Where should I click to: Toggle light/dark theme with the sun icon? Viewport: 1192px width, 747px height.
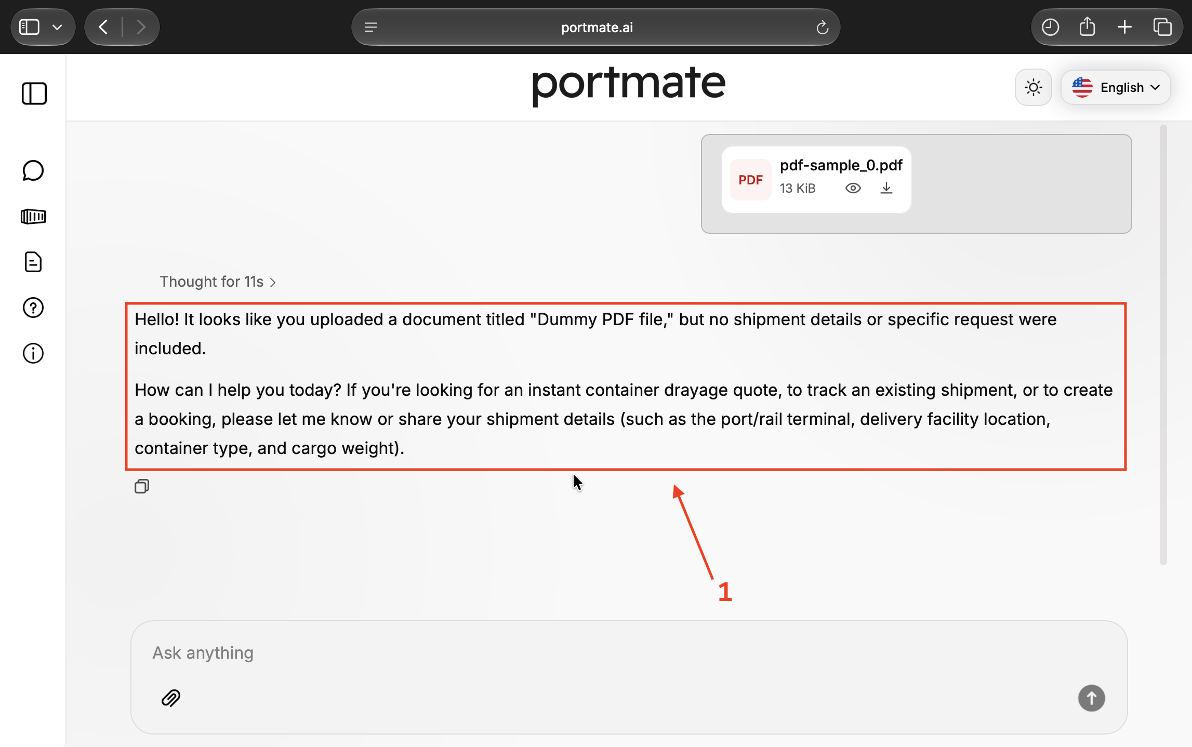pos(1034,87)
